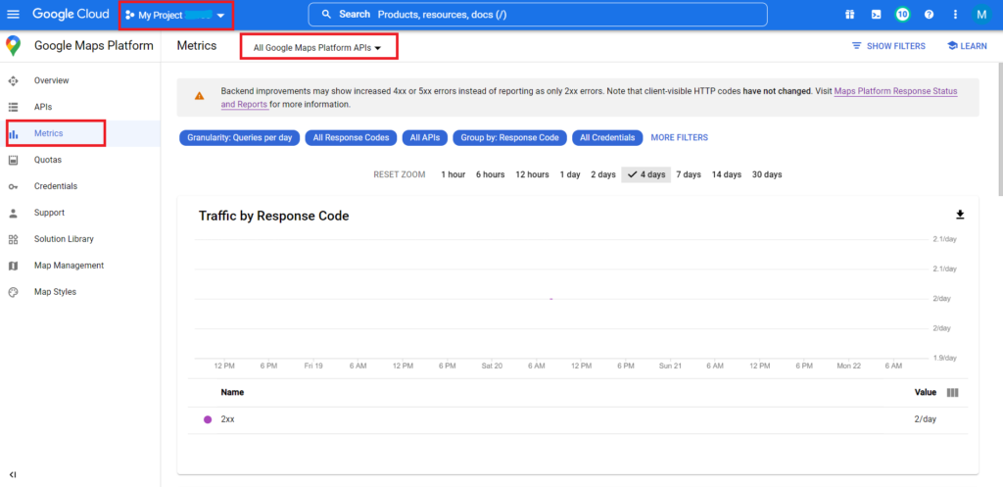
Task: Click the purple 2xx legend dot
Action: click(x=208, y=419)
